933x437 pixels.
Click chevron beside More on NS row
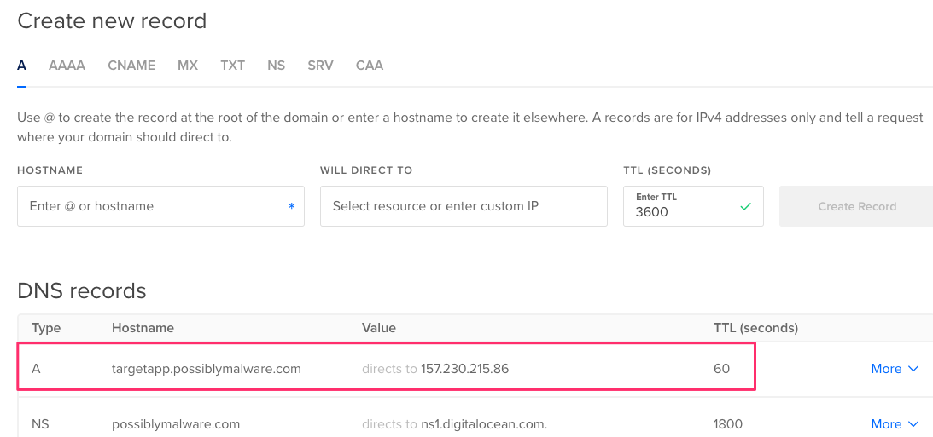913,424
